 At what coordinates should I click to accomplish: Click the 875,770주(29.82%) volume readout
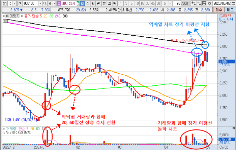pos(18,133)
